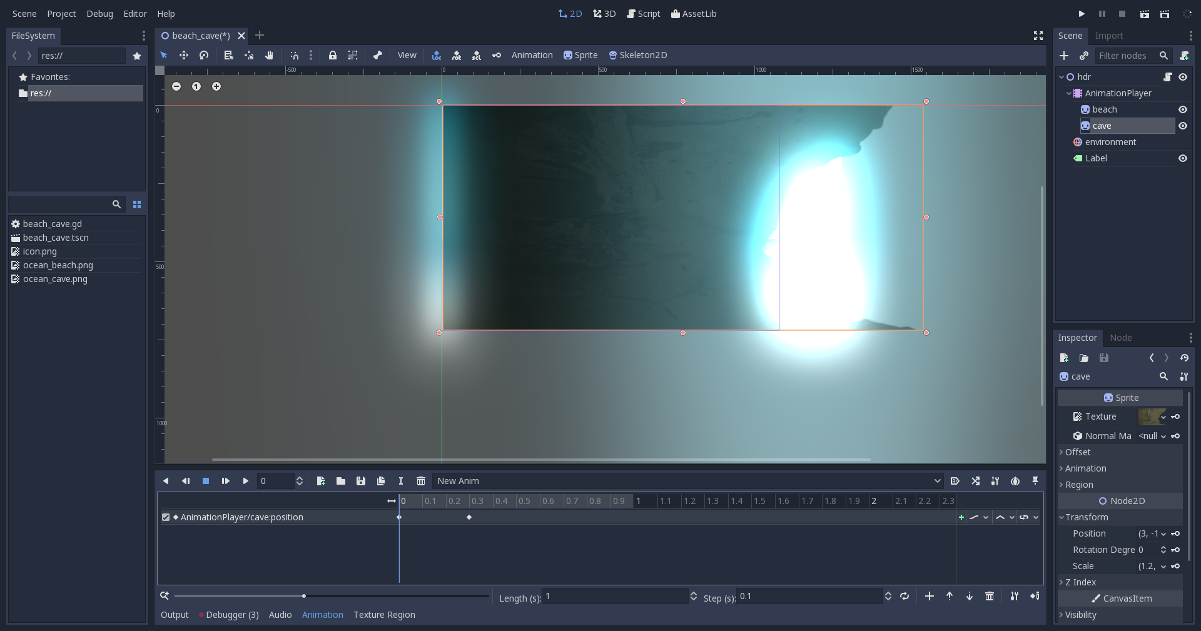Enable smart snapping magnet icon
This screenshot has width=1201, height=631.
pos(295,55)
